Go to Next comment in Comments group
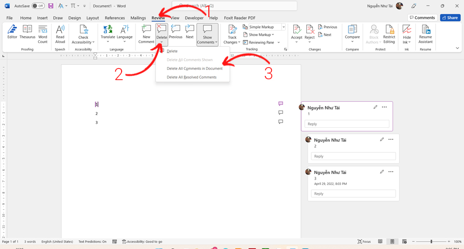Viewport: 464px width, 249px height. [x=189, y=32]
